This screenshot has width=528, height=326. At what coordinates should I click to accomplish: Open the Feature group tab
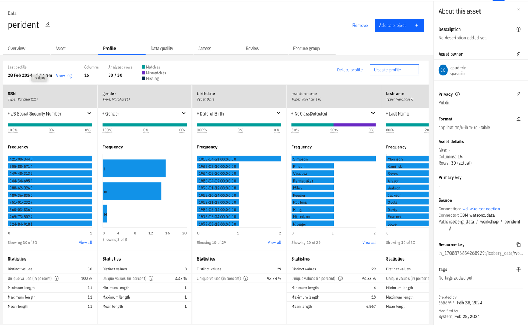pyautogui.click(x=307, y=49)
